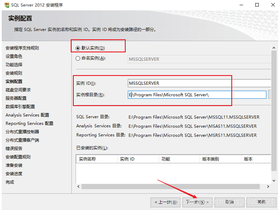
Task: Select the 默认实例 radio button
Action: pyautogui.click(x=78, y=48)
